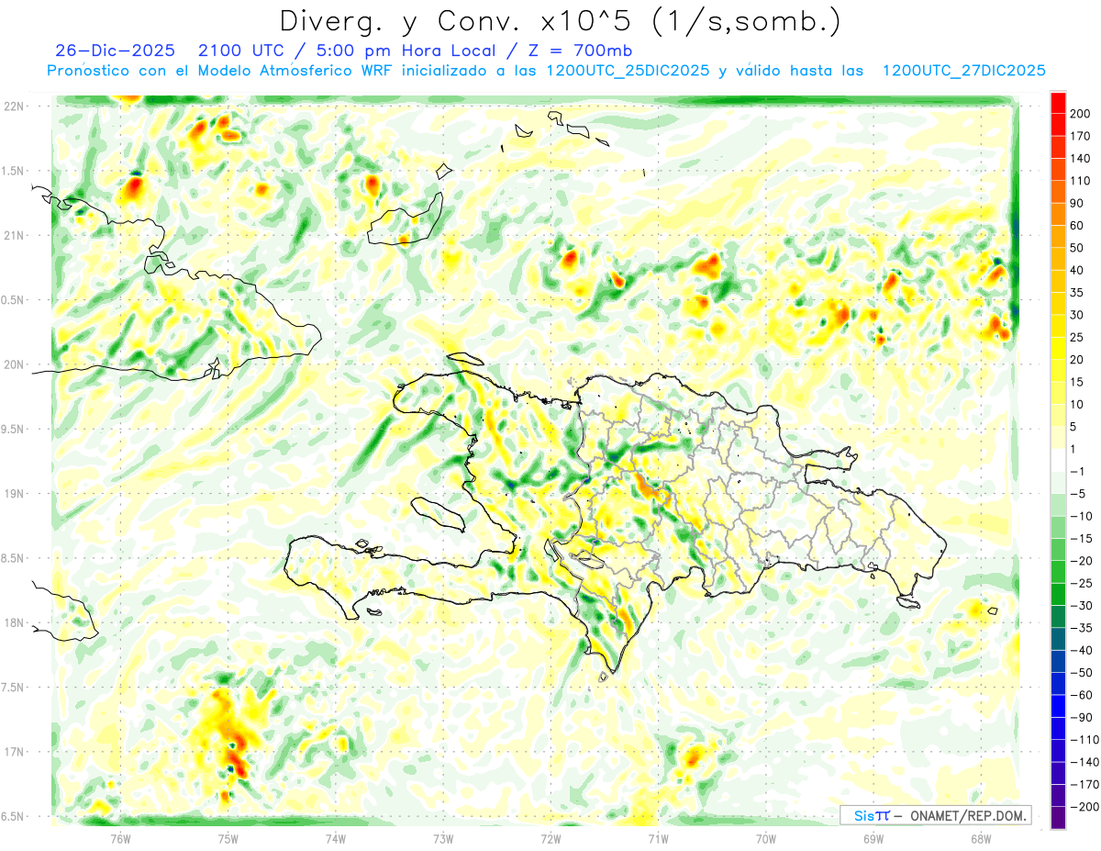Click the '20N' latitude label
This screenshot has height=851, width=1101.
pyautogui.click(x=16, y=364)
